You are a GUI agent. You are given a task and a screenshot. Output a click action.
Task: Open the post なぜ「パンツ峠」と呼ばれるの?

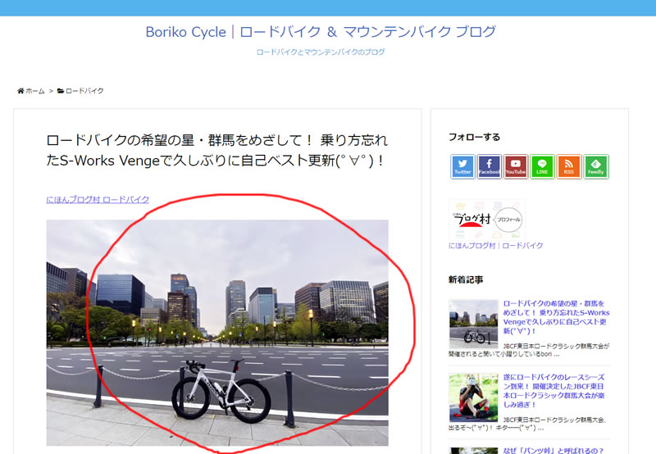click(x=553, y=450)
